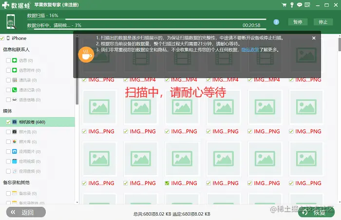Click the 信息和联系人 section heading
Viewport: 341px width, 220px height.
coord(16,50)
